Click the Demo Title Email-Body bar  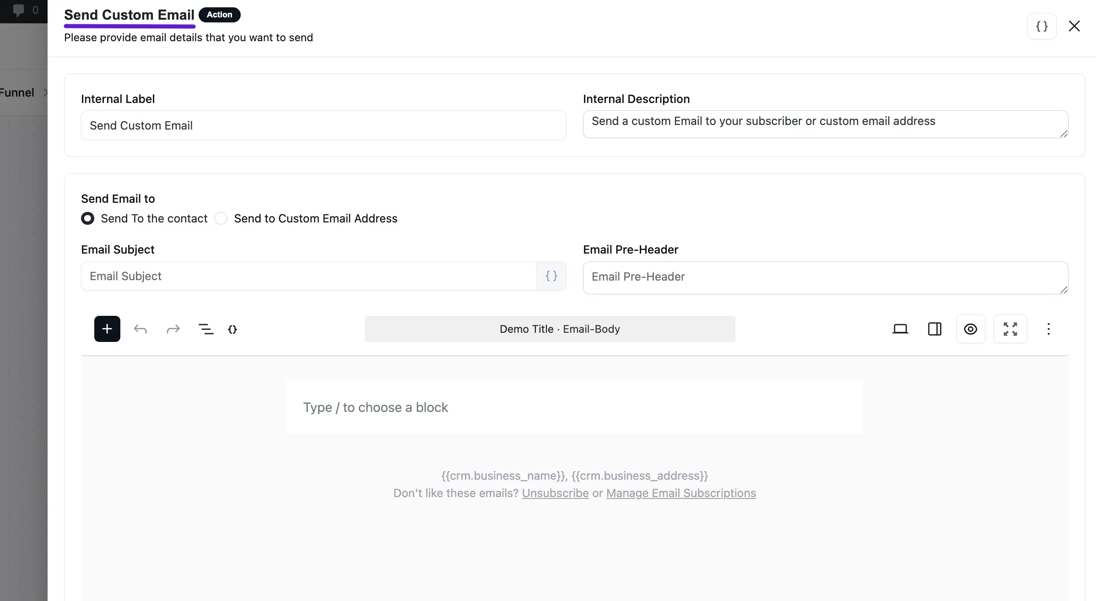[550, 329]
